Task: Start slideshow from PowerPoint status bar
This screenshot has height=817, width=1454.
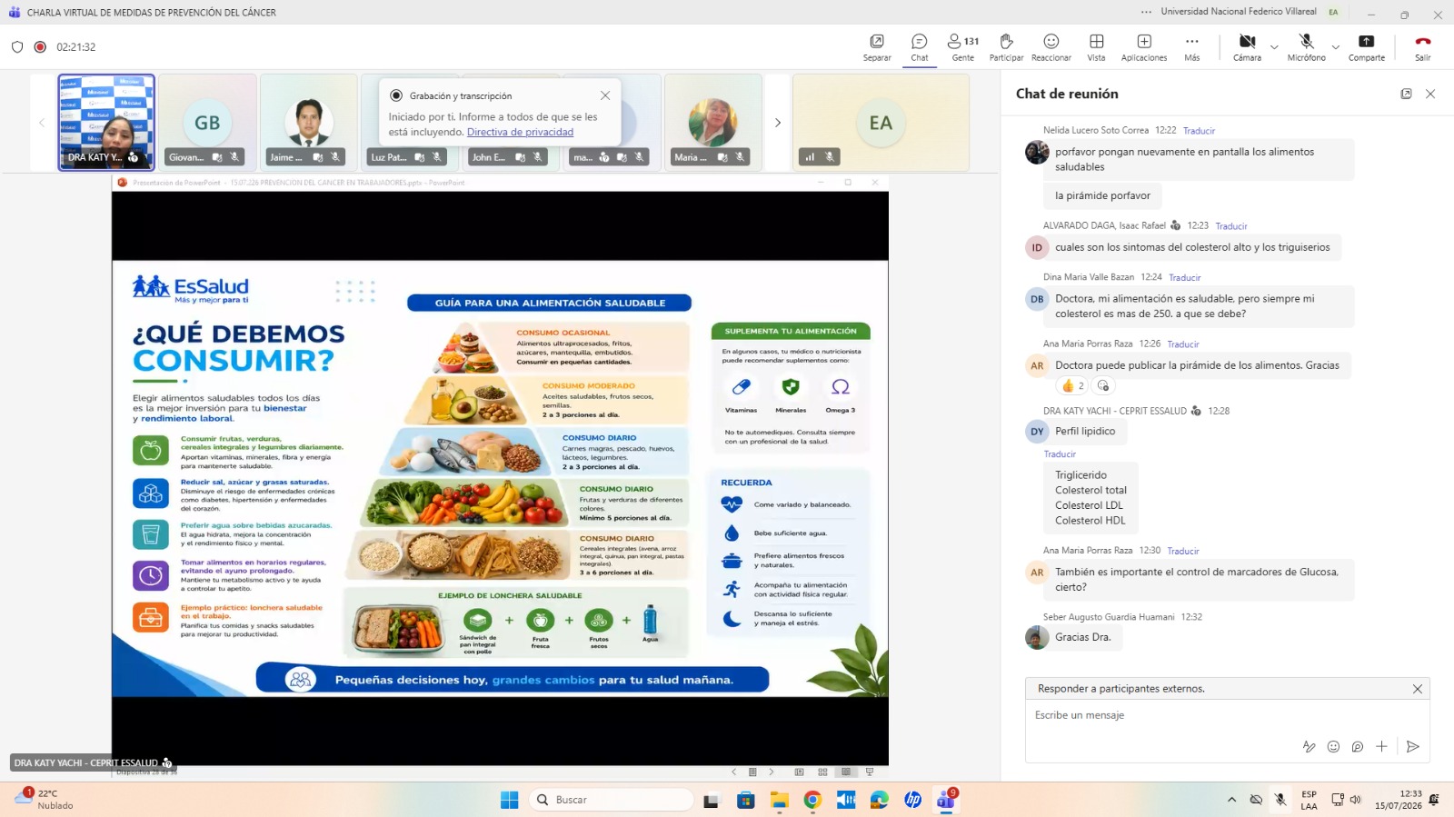Action: 870,772
